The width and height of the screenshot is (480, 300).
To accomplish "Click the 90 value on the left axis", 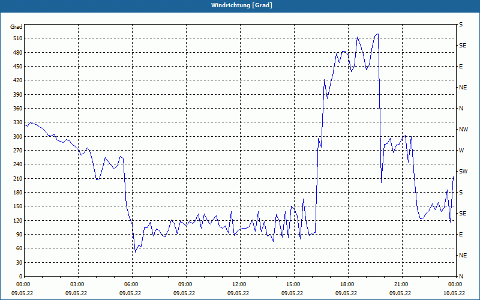I will (x=19, y=235).
